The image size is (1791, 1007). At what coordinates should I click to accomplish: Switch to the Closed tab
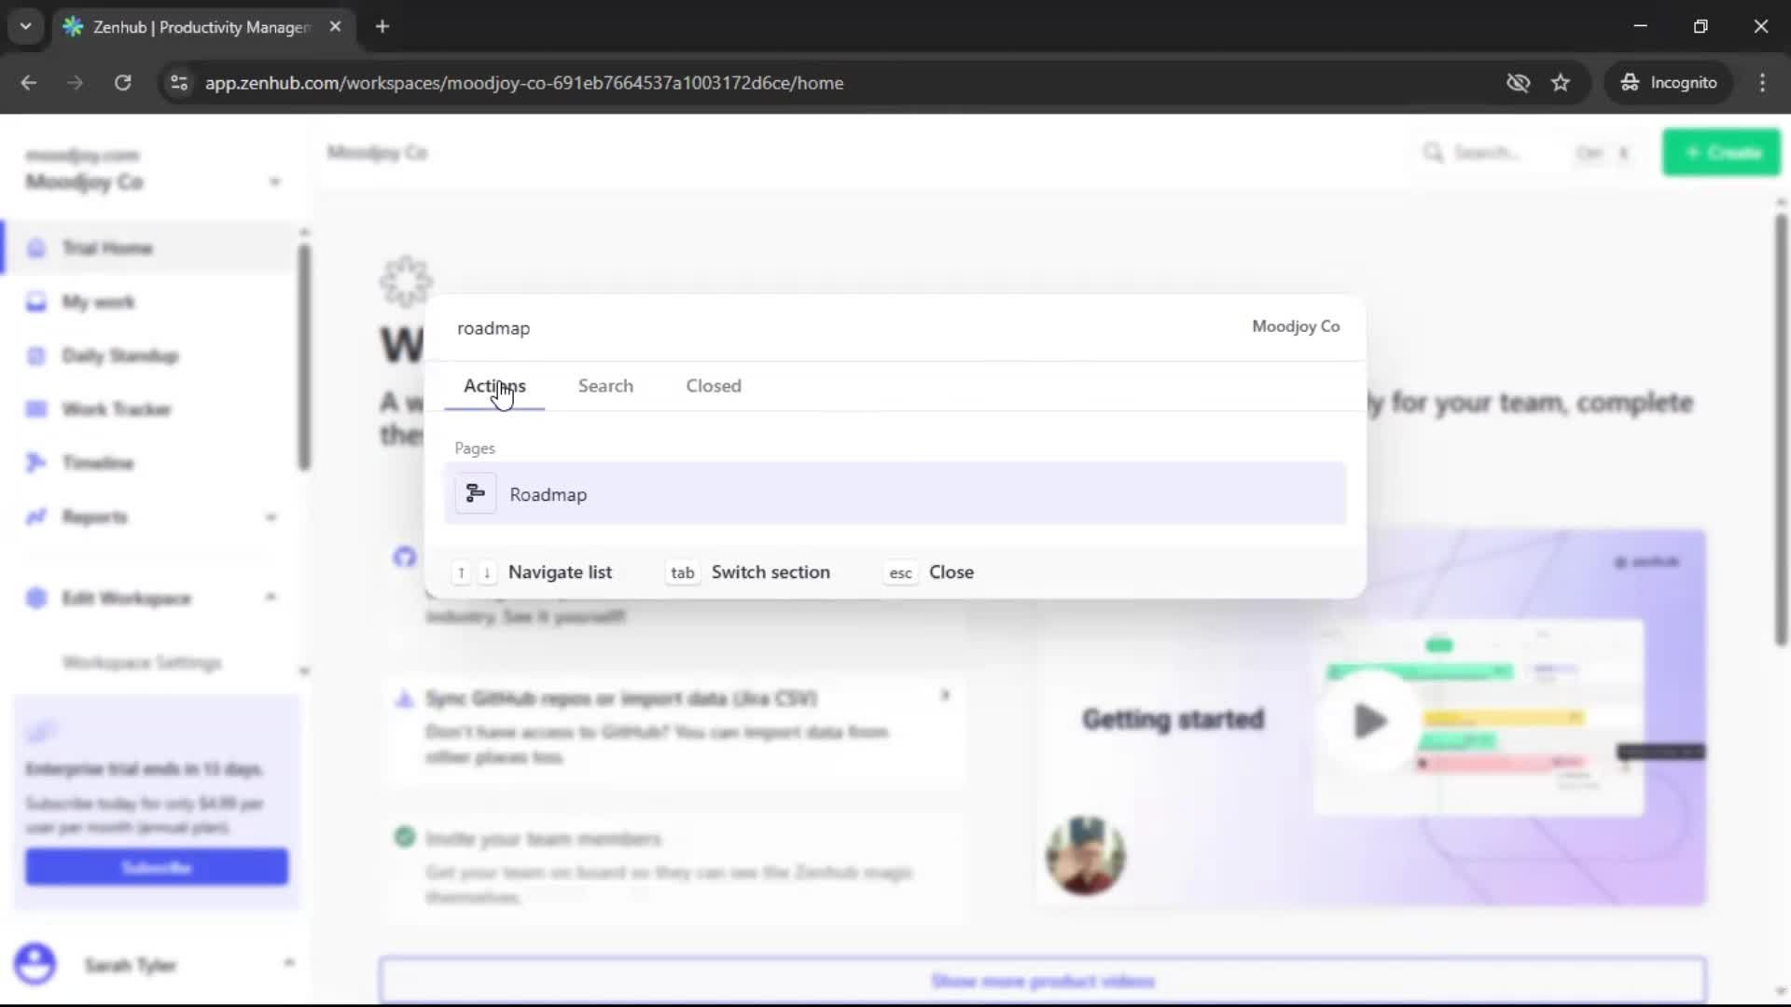(x=713, y=385)
